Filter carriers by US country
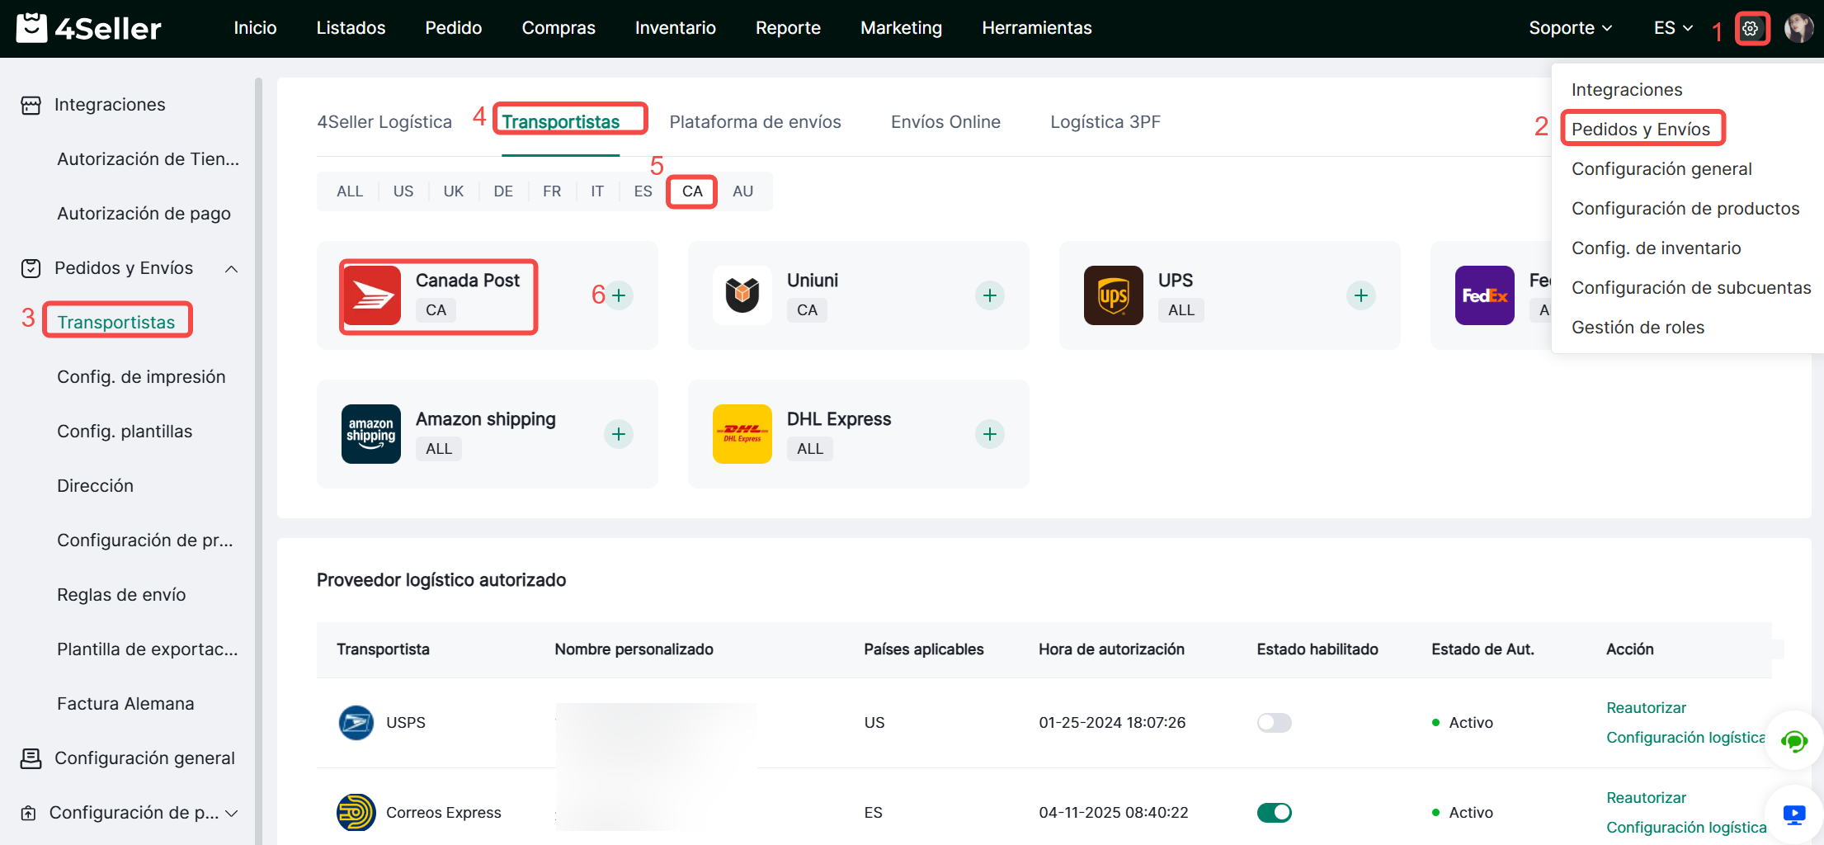This screenshot has width=1824, height=845. (403, 191)
